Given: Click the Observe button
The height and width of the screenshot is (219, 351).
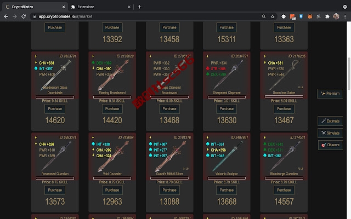Looking at the screenshot, I should point(330,145).
